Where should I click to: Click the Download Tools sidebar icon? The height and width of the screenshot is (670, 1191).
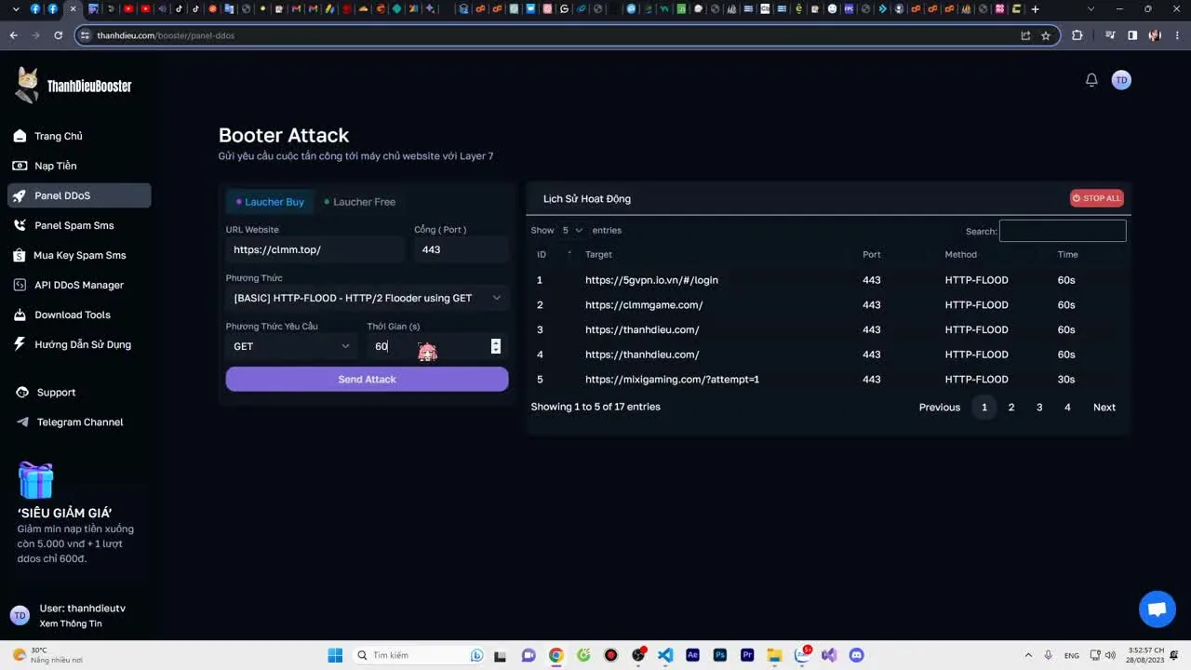pos(20,315)
